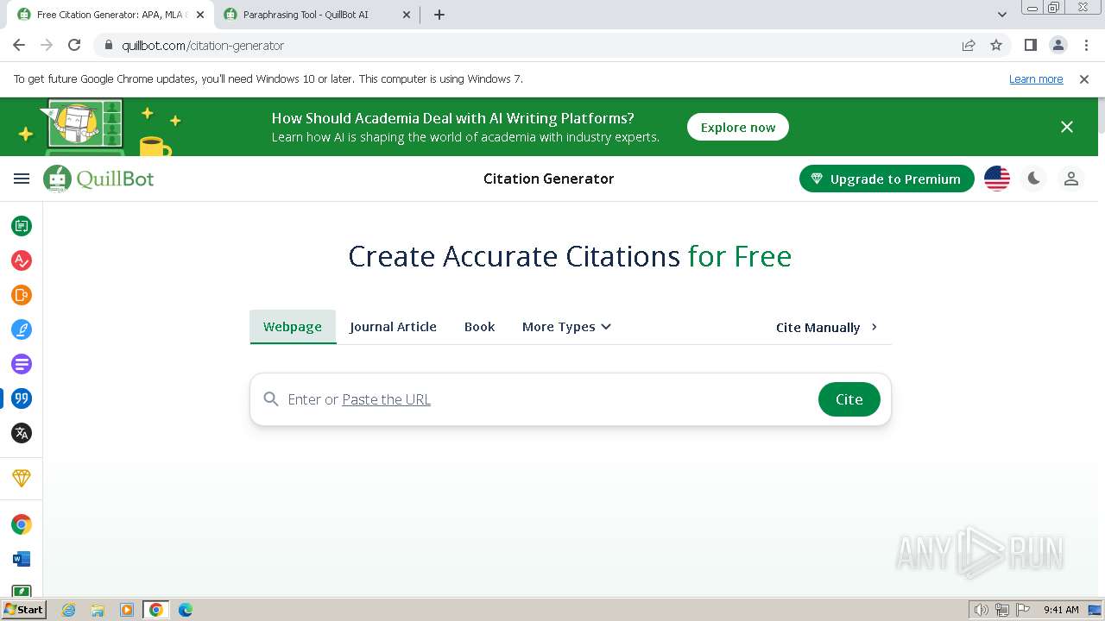
Task: Open the Windows Start menu
Action: pos(24,610)
